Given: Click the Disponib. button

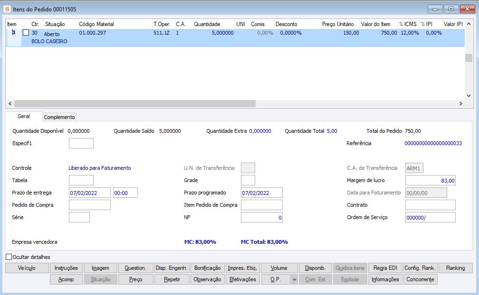Looking at the screenshot, I should pos(315,268).
